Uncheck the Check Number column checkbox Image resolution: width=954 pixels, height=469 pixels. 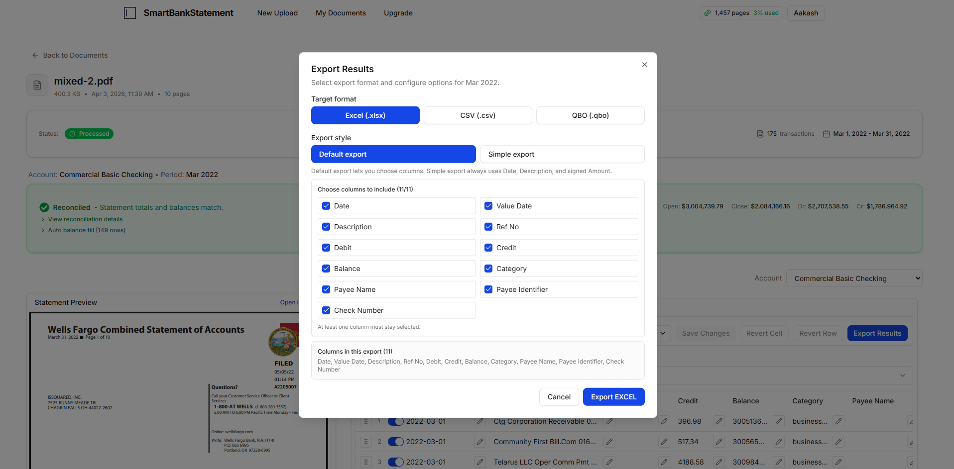pyautogui.click(x=326, y=310)
